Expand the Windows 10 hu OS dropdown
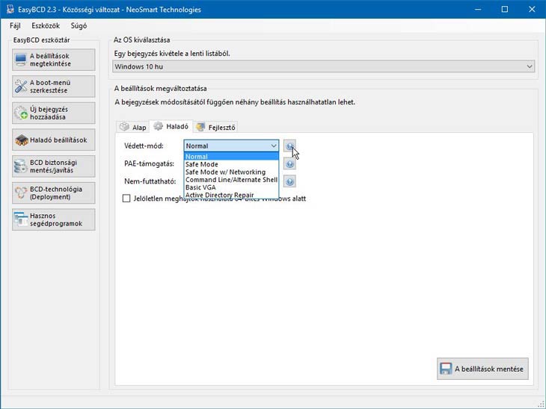 click(324, 66)
